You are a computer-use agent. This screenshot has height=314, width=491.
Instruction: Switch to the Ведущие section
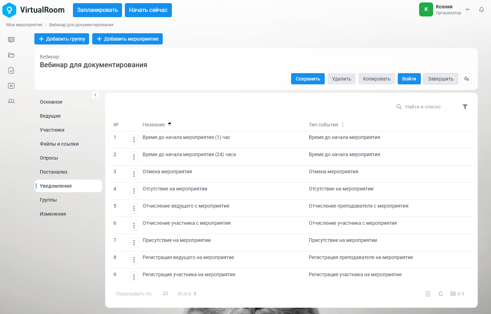coord(50,116)
